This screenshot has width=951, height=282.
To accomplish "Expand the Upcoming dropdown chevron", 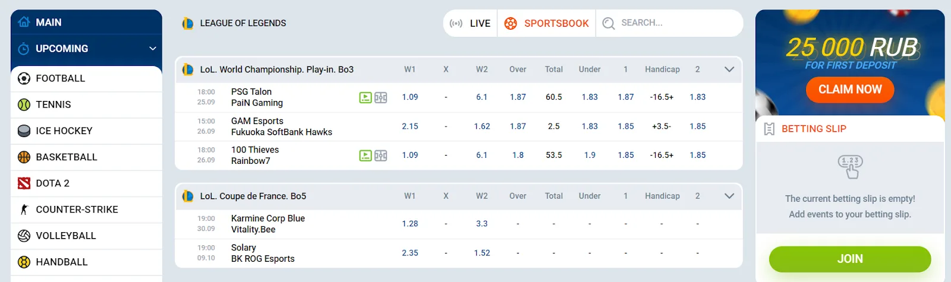I will 153,49.
